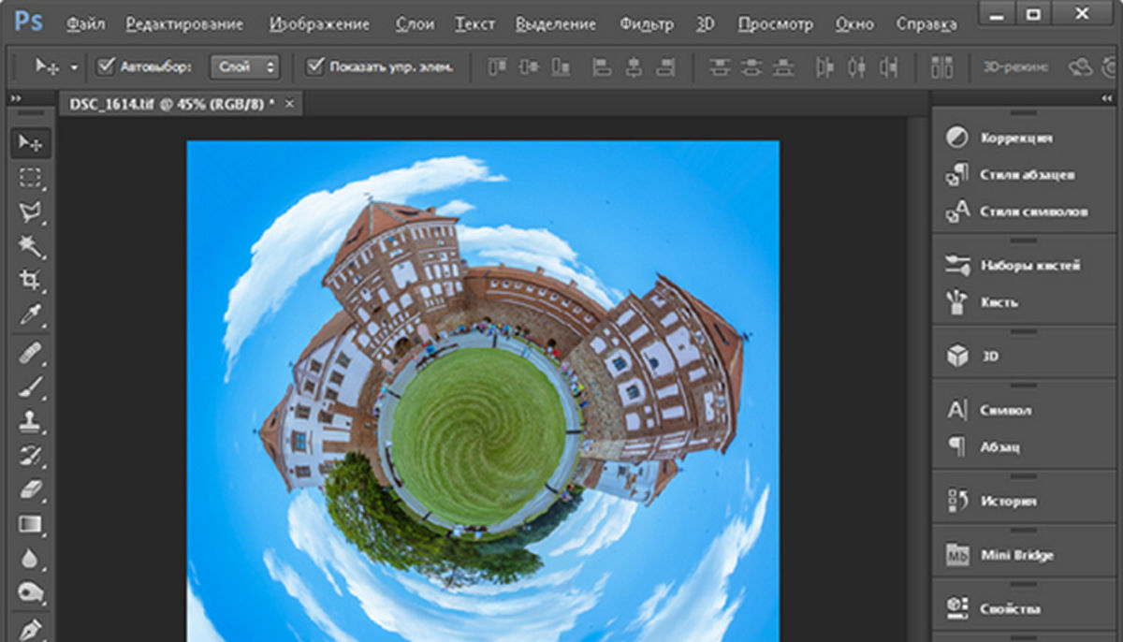Expand the left tools panel double-arrow

point(14,97)
